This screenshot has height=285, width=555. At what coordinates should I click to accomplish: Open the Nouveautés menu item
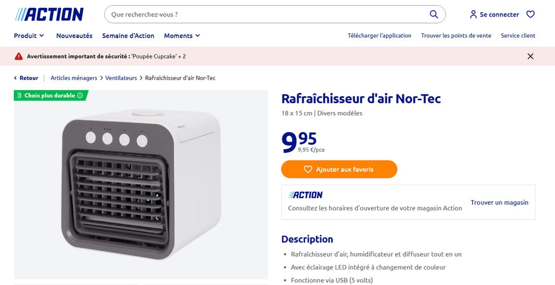75,35
